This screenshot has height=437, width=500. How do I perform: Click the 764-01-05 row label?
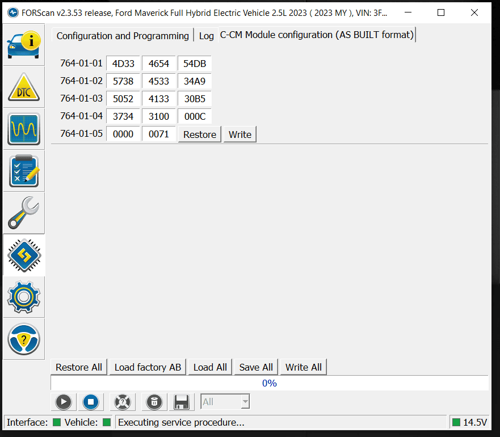click(81, 133)
